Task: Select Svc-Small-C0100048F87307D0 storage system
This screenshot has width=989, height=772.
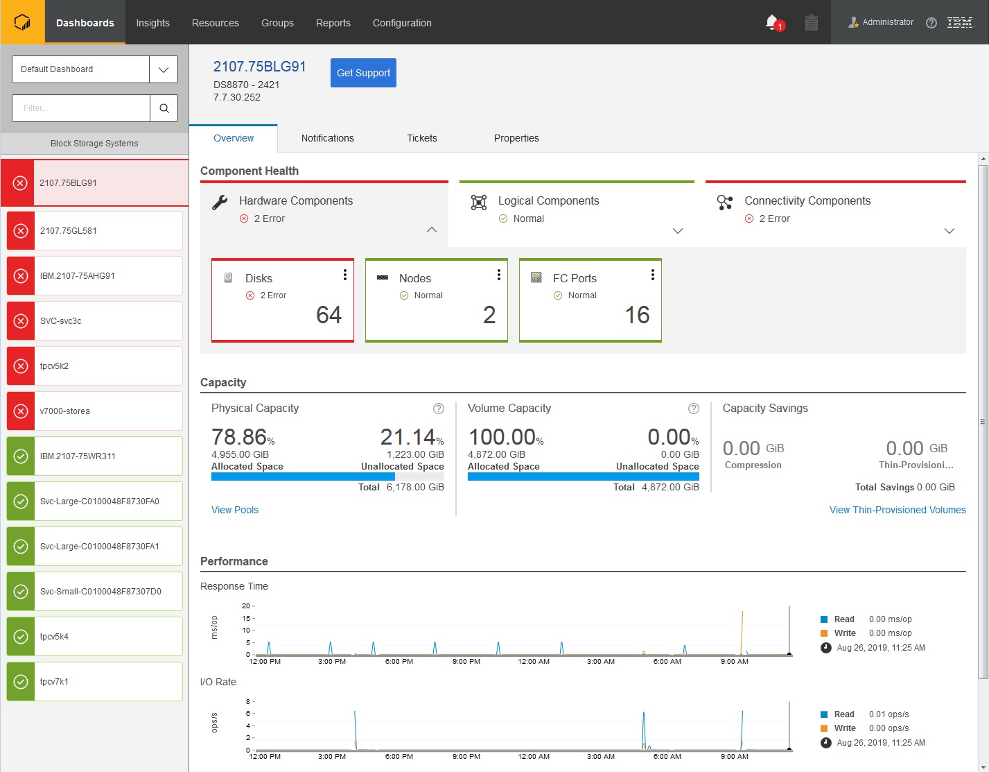Action: click(x=94, y=592)
